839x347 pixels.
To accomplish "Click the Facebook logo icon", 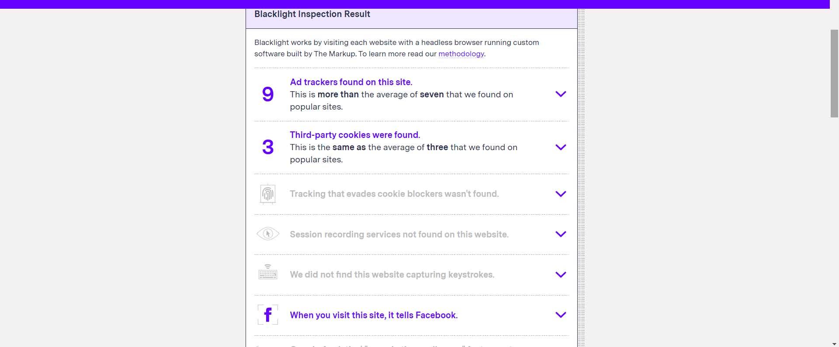I will click(x=268, y=315).
